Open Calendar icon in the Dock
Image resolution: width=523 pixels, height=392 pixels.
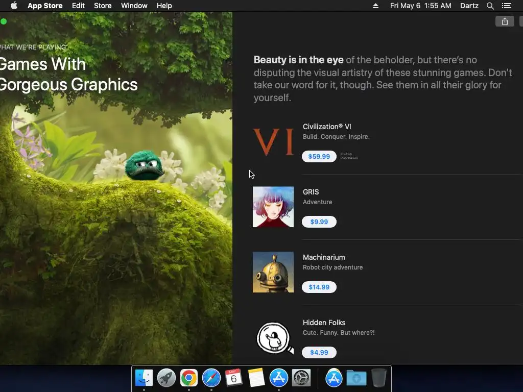pyautogui.click(x=233, y=378)
